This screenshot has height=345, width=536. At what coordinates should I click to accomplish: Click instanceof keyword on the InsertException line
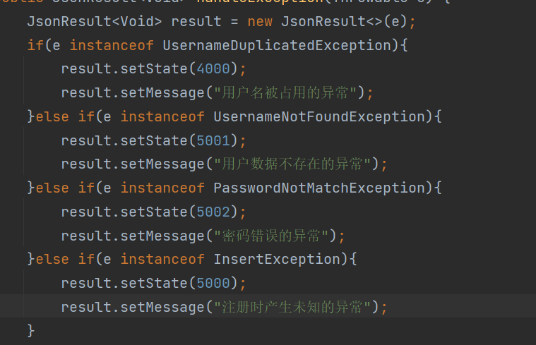pos(162,259)
